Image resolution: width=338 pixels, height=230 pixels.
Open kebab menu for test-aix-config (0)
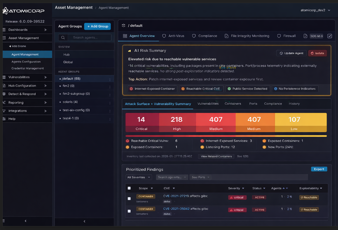[110, 111]
